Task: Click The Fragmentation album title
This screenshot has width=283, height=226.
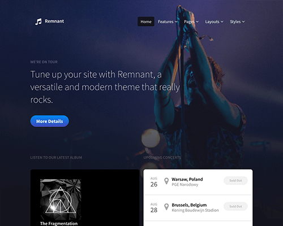Action: (59, 224)
